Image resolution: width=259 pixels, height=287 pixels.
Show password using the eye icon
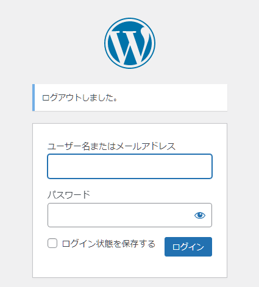pyautogui.click(x=200, y=215)
